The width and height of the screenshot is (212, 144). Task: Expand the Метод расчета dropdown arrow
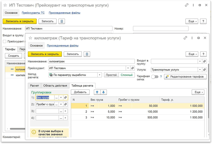(100, 75)
